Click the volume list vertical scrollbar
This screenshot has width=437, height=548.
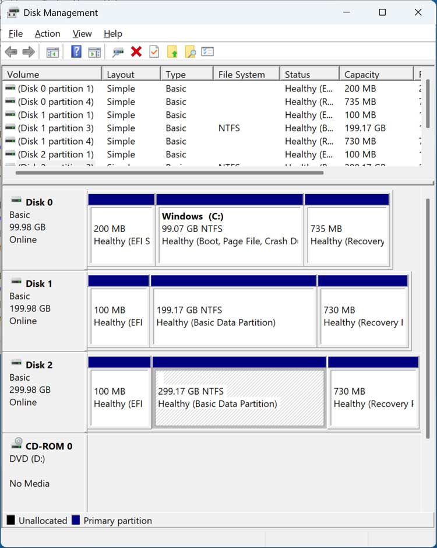[428, 104]
